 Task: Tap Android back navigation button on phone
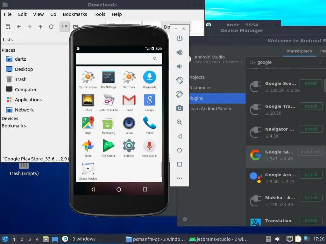pyautogui.click(x=93, y=189)
